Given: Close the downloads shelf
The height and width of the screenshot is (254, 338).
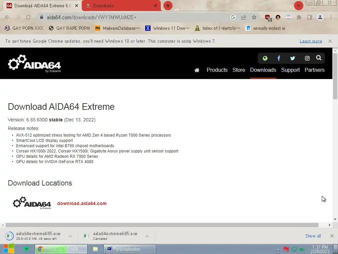Looking at the screenshot, I should pos(332,236).
